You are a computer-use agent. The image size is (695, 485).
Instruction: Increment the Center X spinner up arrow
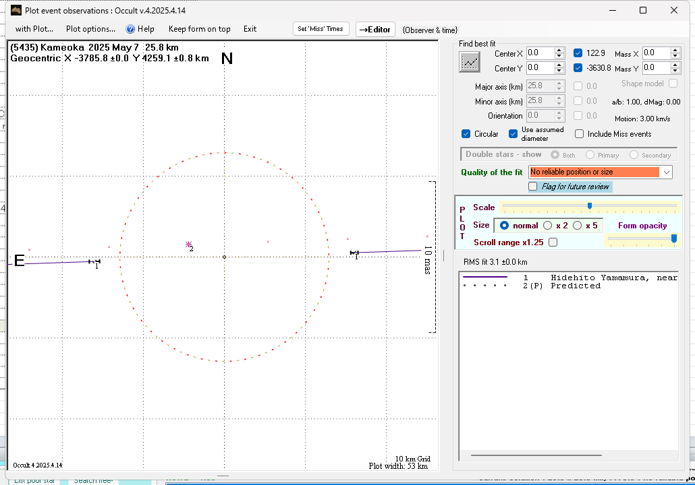pos(559,50)
